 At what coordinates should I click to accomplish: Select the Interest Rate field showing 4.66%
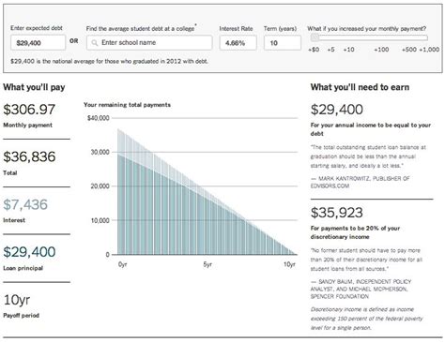(x=238, y=43)
